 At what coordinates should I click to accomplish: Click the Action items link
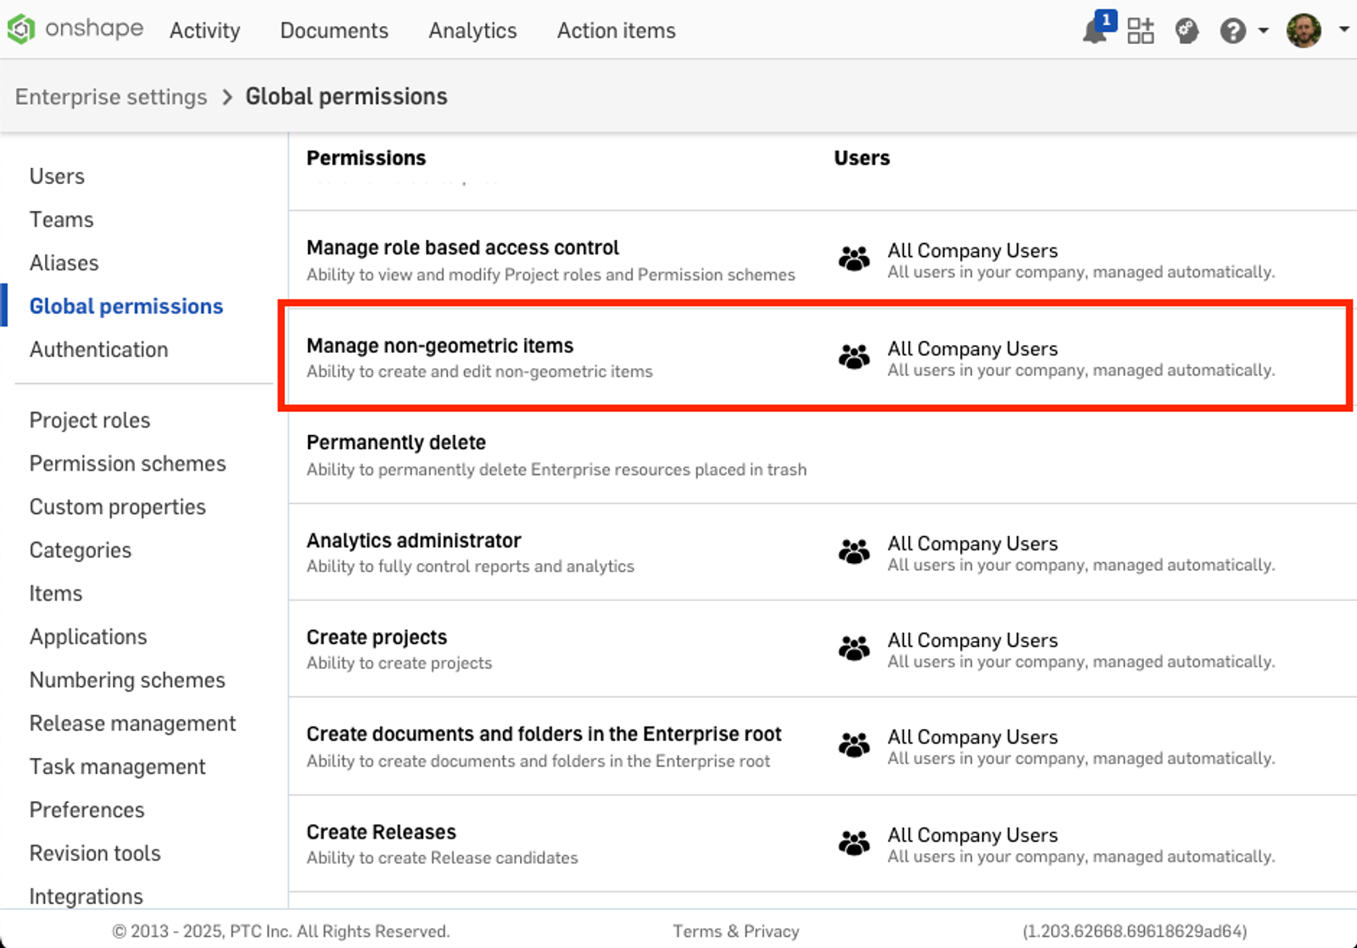coord(616,31)
